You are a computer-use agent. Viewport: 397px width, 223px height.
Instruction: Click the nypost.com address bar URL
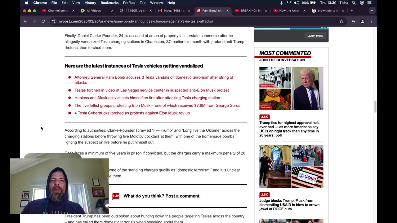pyautogui.click(x=136, y=21)
